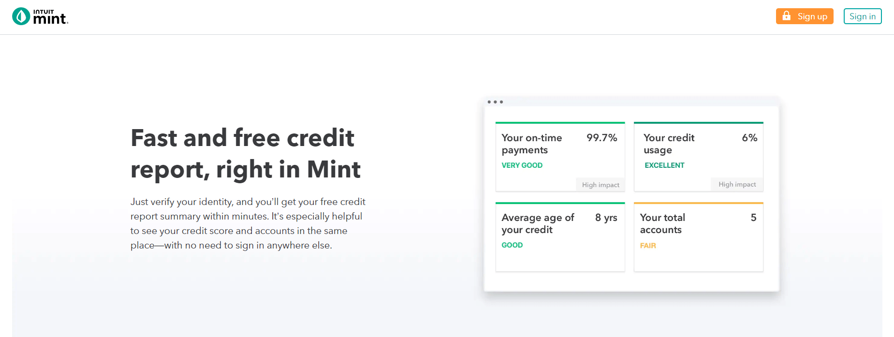Click the 6% credit usage value

pos(749,138)
